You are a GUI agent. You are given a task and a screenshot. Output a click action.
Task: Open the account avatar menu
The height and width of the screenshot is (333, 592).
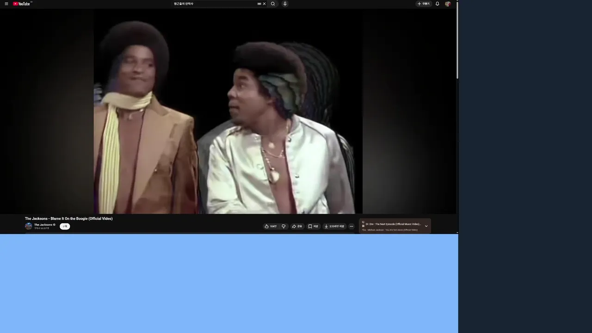[x=448, y=4]
